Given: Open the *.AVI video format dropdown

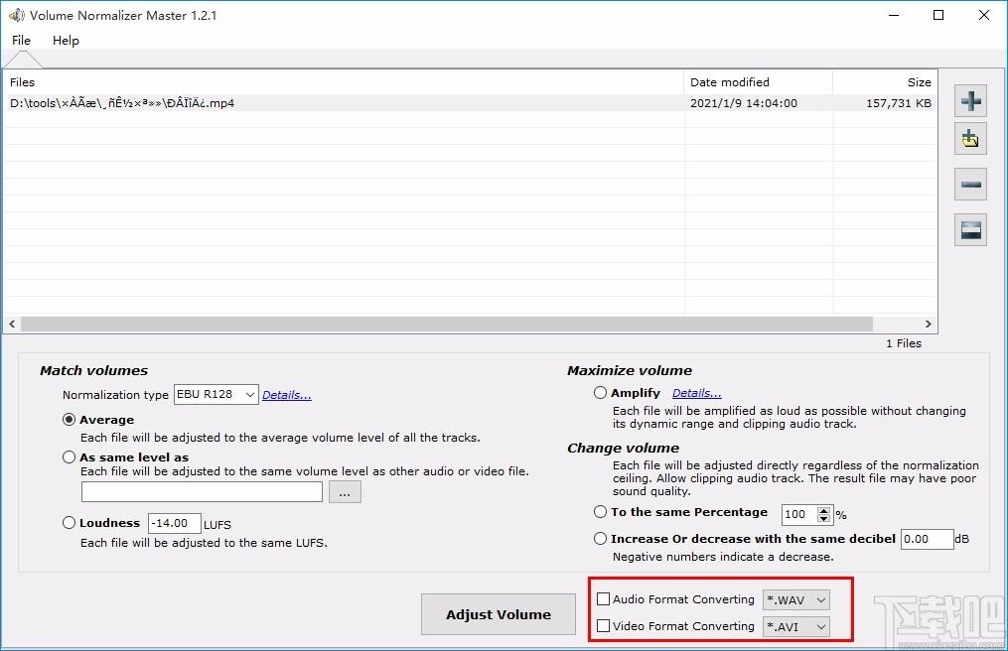Looking at the screenshot, I should pyautogui.click(x=795, y=626).
